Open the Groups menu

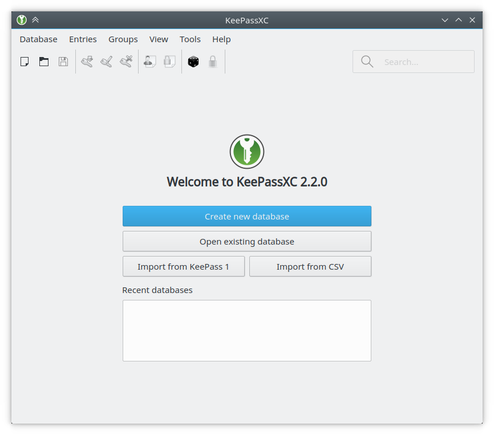[123, 39]
